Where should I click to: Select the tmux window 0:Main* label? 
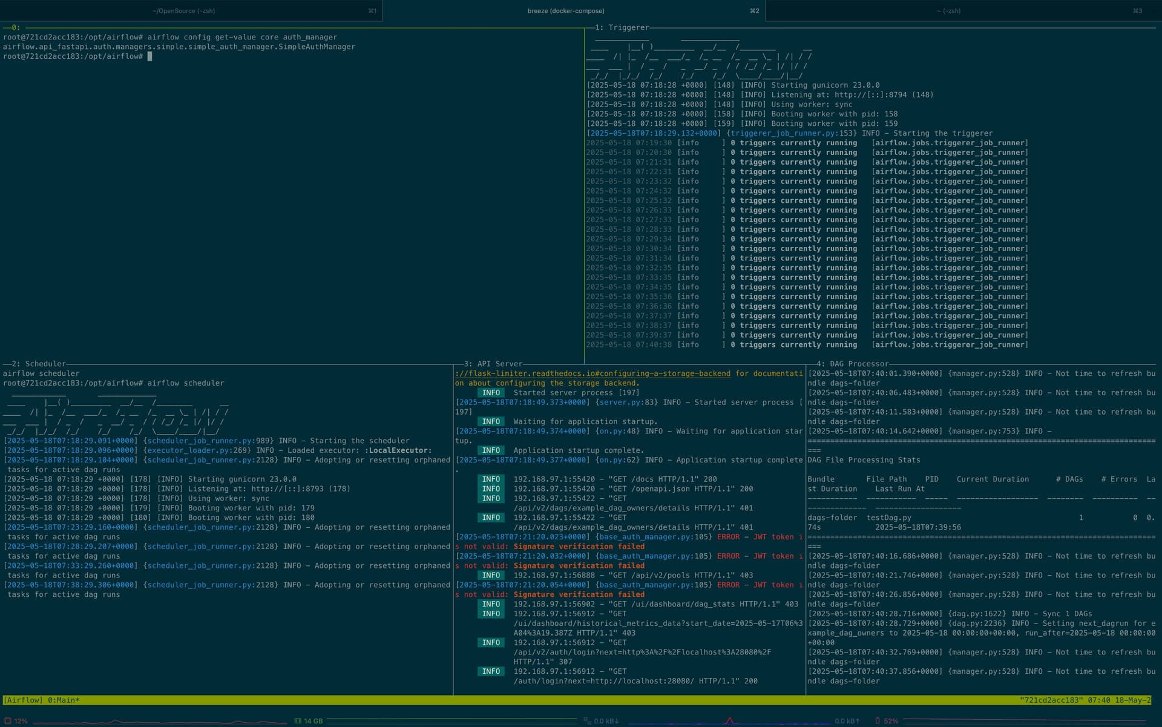pos(64,700)
